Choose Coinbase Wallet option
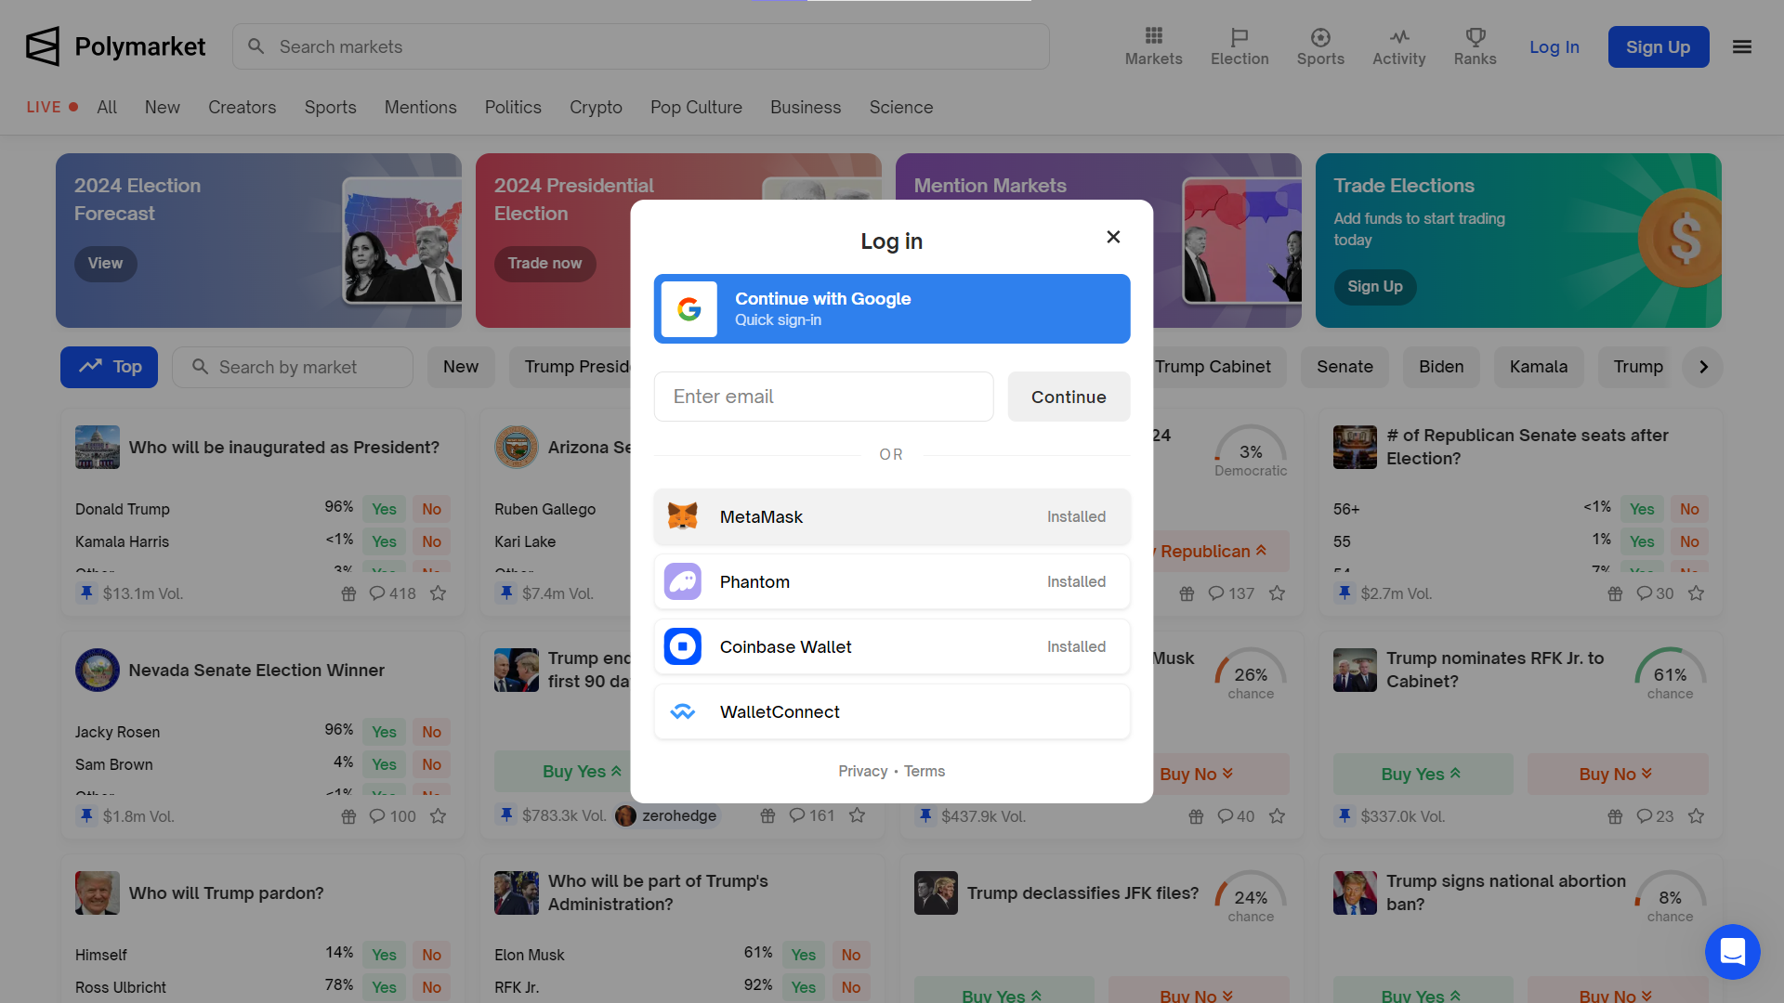 point(892,646)
